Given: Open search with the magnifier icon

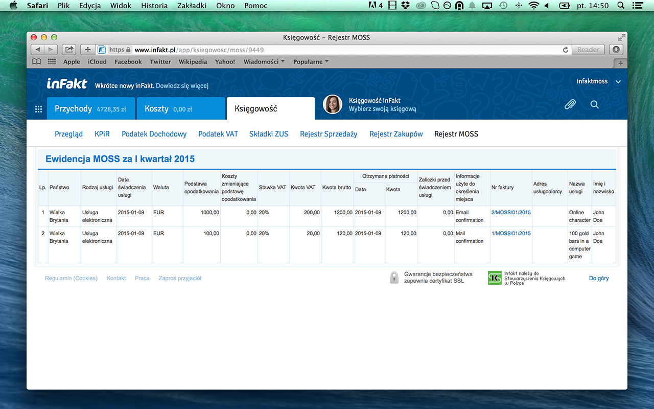Looking at the screenshot, I should pyautogui.click(x=594, y=104).
